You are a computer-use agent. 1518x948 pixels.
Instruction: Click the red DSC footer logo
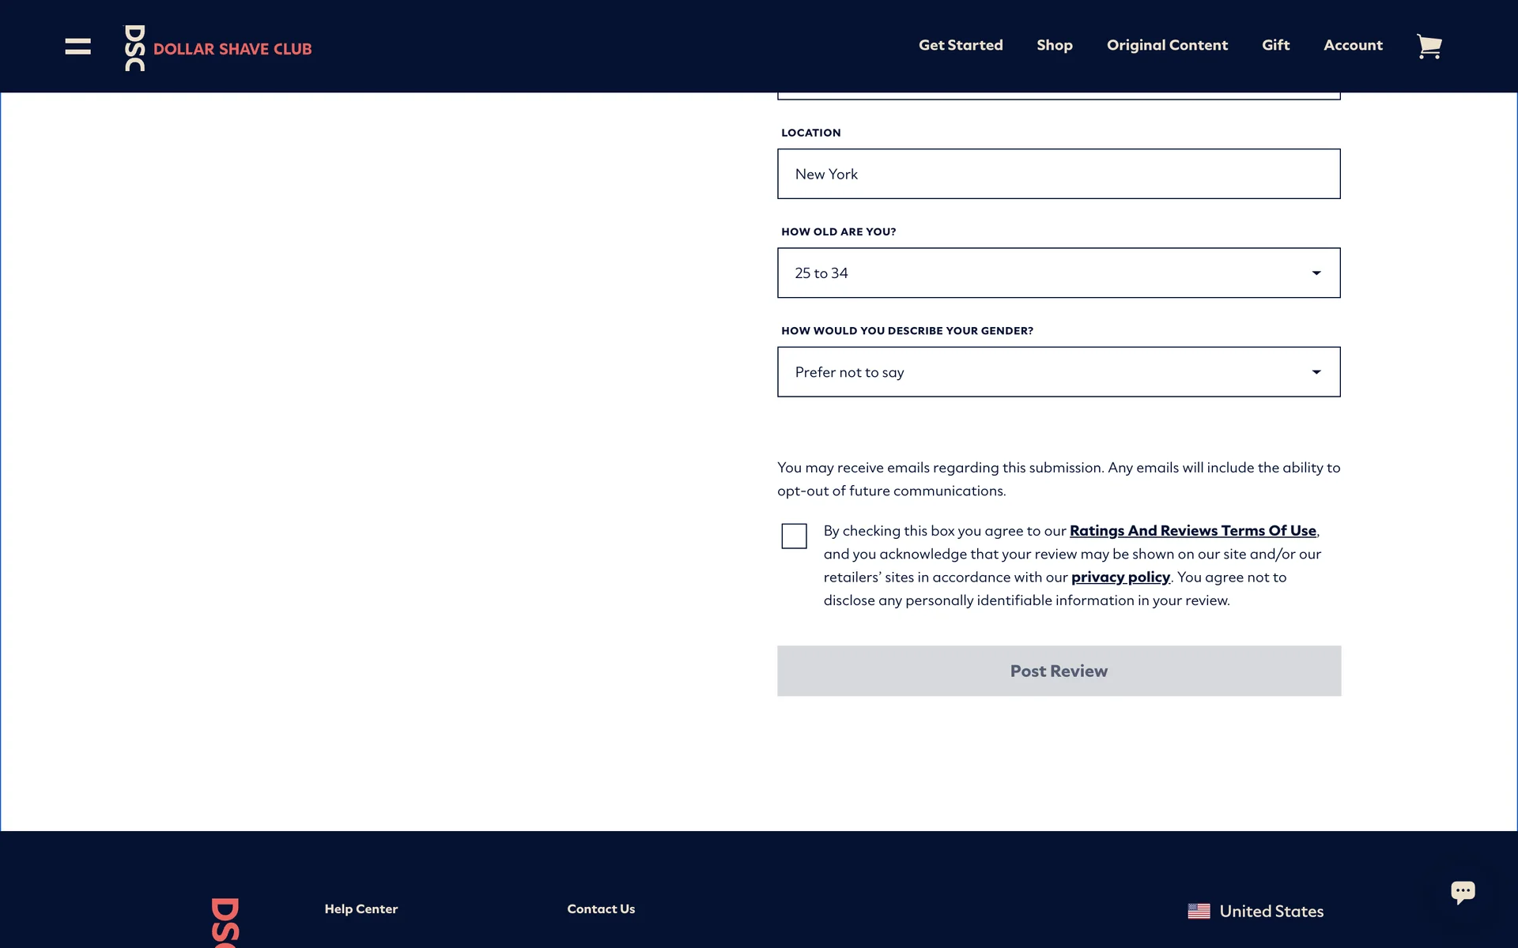(225, 922)
